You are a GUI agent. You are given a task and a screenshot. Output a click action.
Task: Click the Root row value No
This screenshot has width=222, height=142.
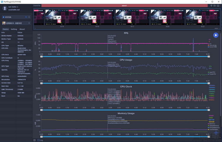(19, 96)
